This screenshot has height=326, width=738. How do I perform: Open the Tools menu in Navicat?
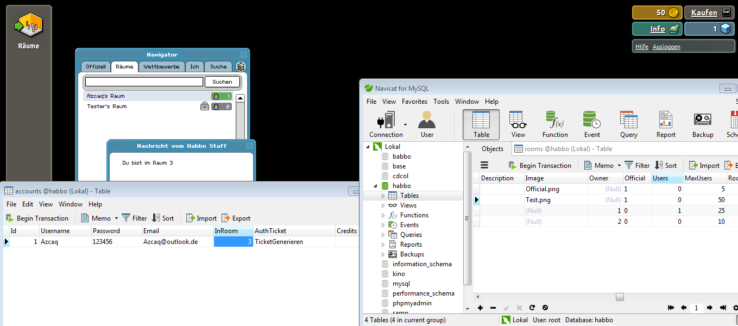pos(441,102)
